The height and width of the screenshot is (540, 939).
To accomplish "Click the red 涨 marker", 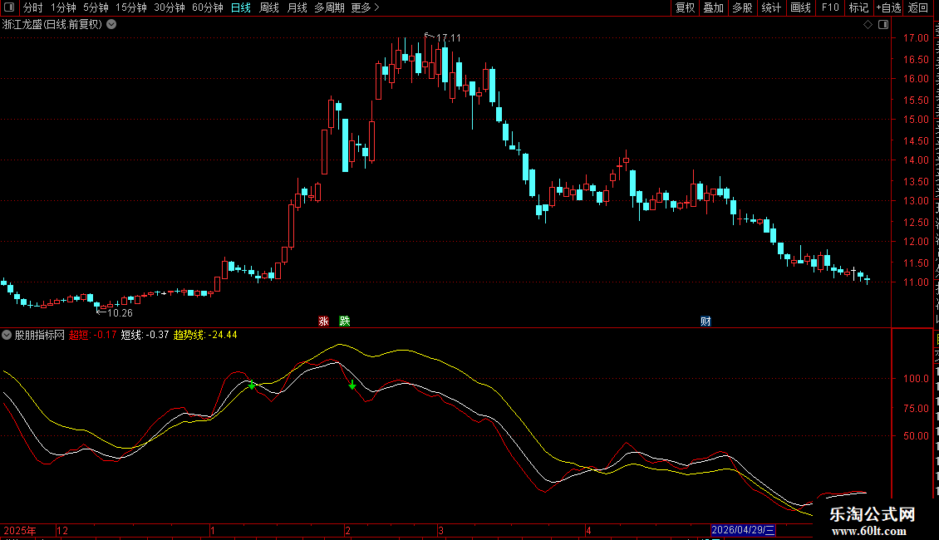I will click(x=323, y=322).
